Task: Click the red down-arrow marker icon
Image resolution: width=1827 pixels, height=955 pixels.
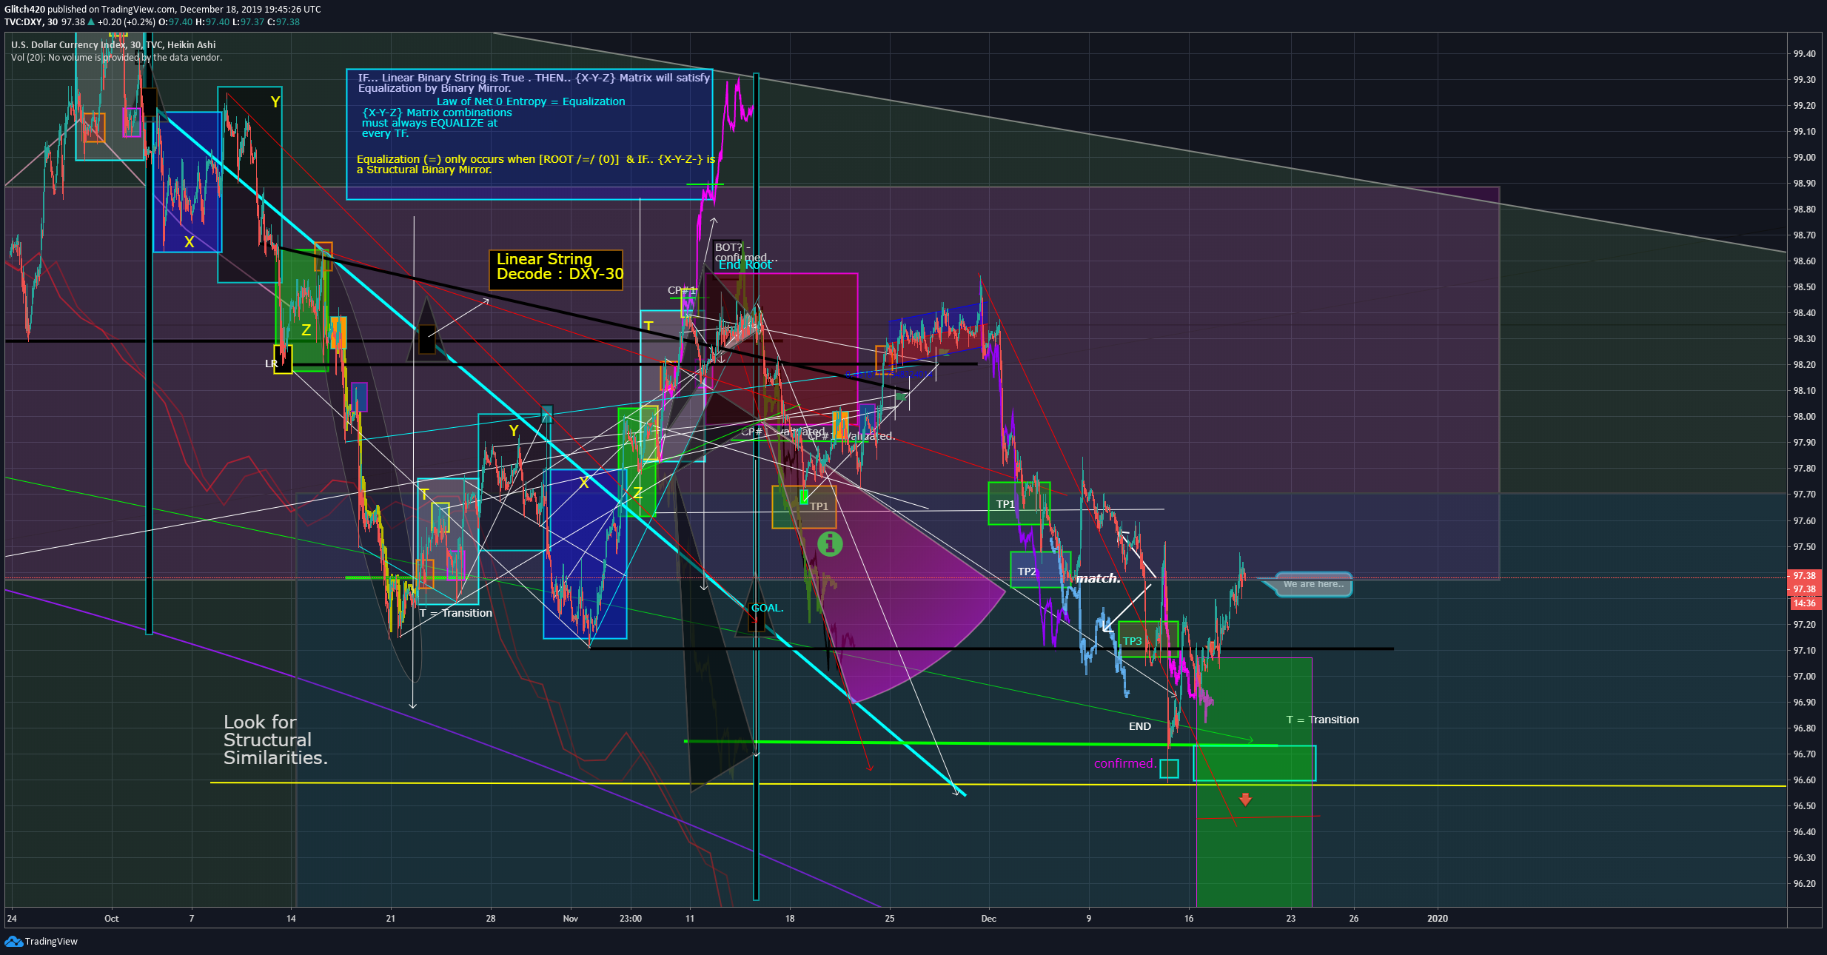Action: tap(1245, 800)
